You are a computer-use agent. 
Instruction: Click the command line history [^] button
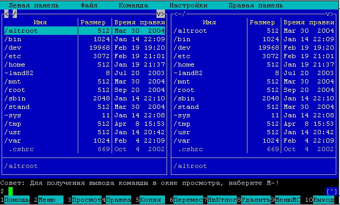pos(332,191)
